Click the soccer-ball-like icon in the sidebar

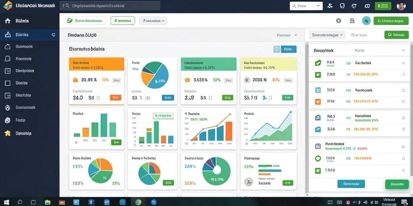pyautogui.click(x=8, y=107)
